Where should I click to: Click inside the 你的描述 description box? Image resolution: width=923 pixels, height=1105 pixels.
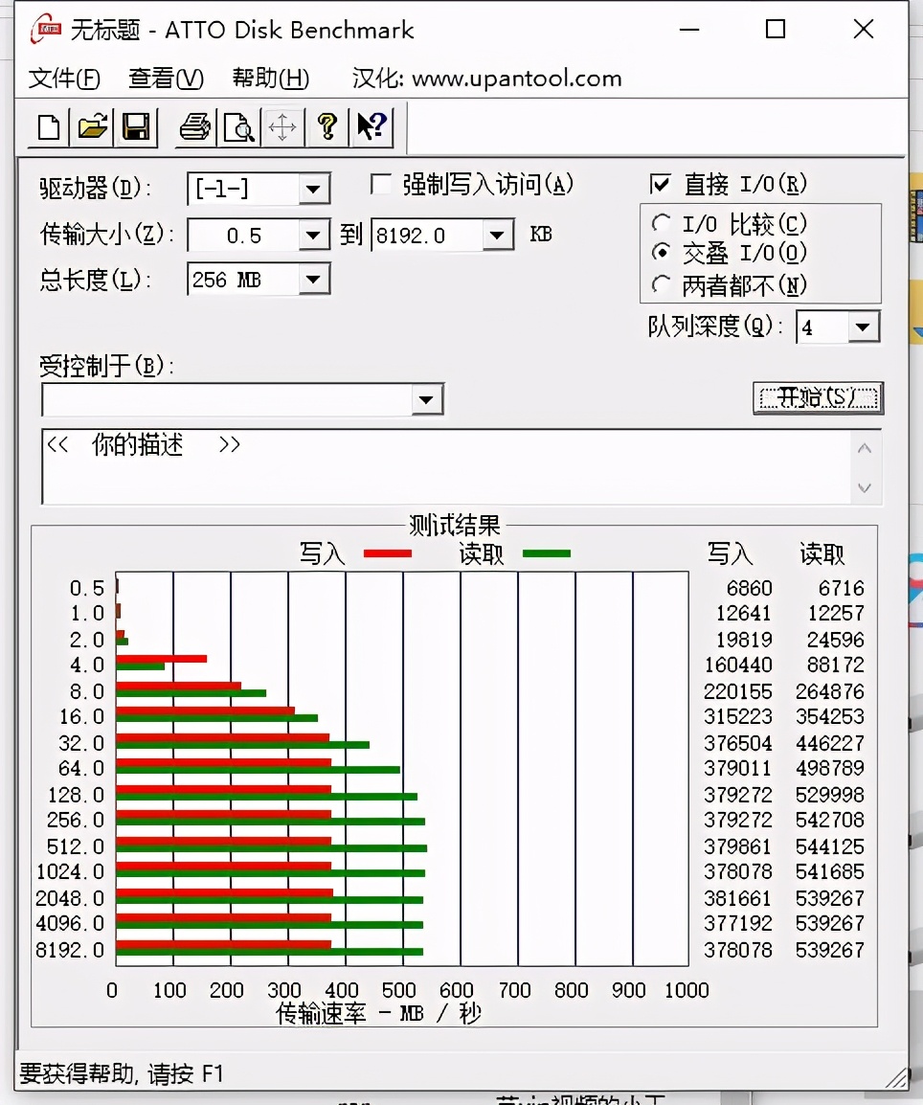pos(445,466)
